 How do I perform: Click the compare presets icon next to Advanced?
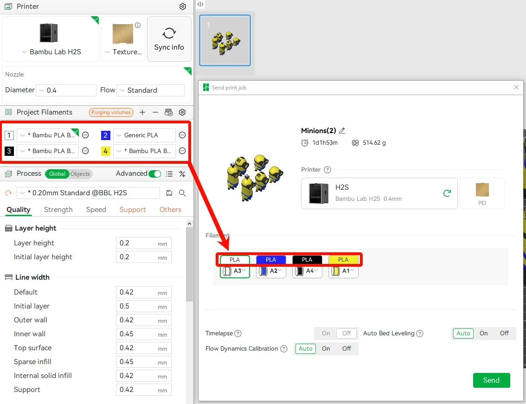182,174
